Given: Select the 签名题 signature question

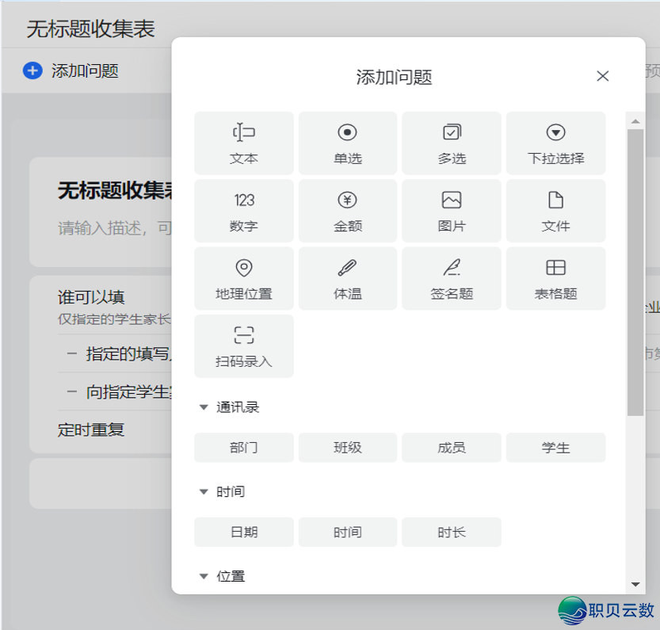Looking at the screenshot, I should coord(451,278).
